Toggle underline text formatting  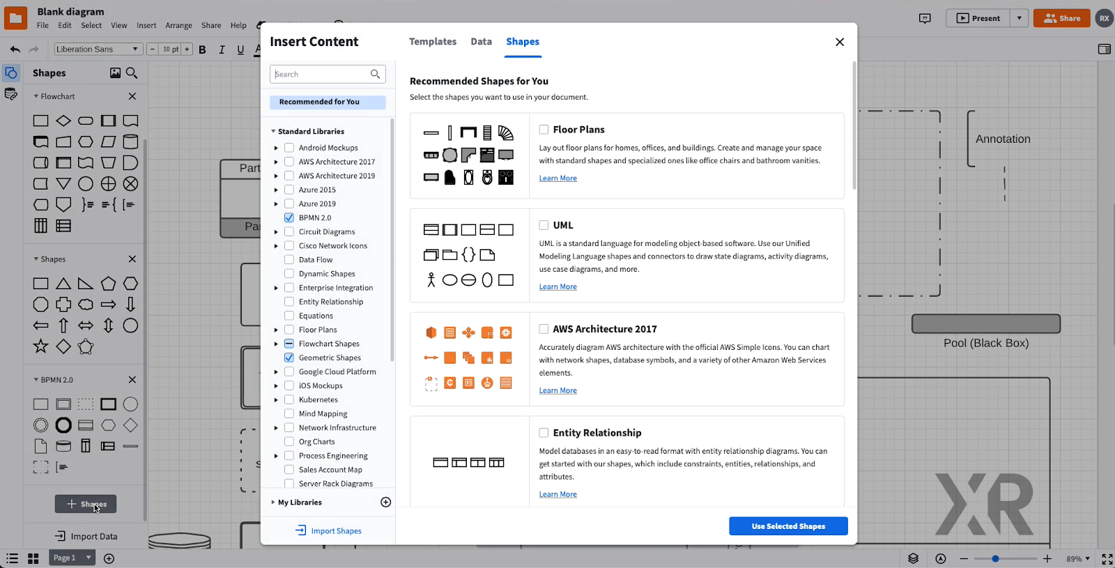click(240, 49)
